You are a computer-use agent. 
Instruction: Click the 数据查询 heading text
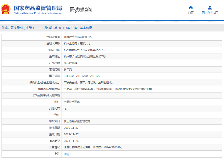click(x=84, y=10)
